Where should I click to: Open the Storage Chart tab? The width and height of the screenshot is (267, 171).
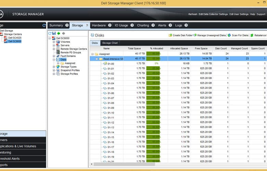click(x=110, y=43)
